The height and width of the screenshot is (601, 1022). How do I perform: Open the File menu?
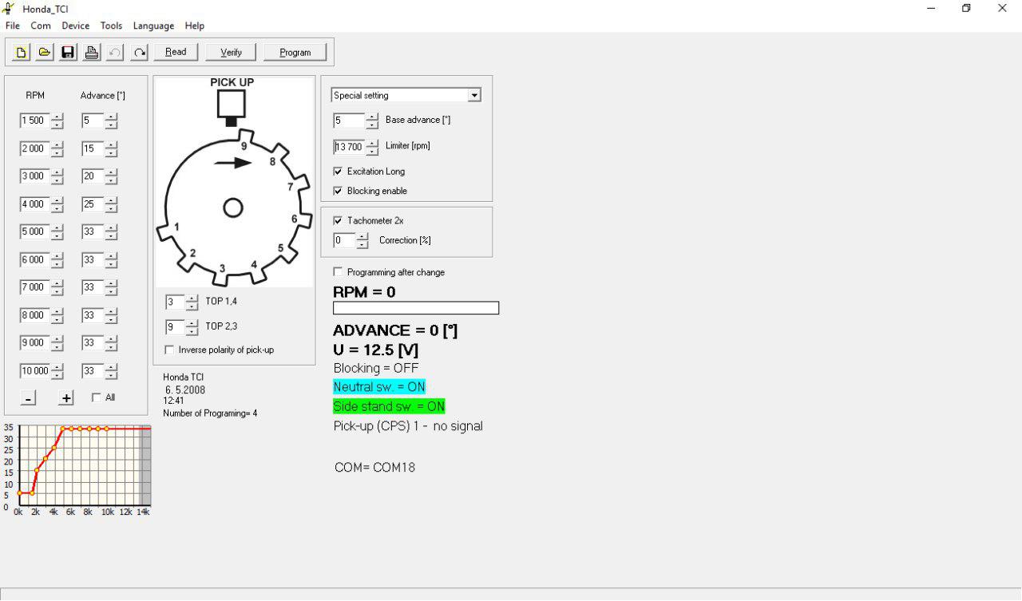coord(13,26)
